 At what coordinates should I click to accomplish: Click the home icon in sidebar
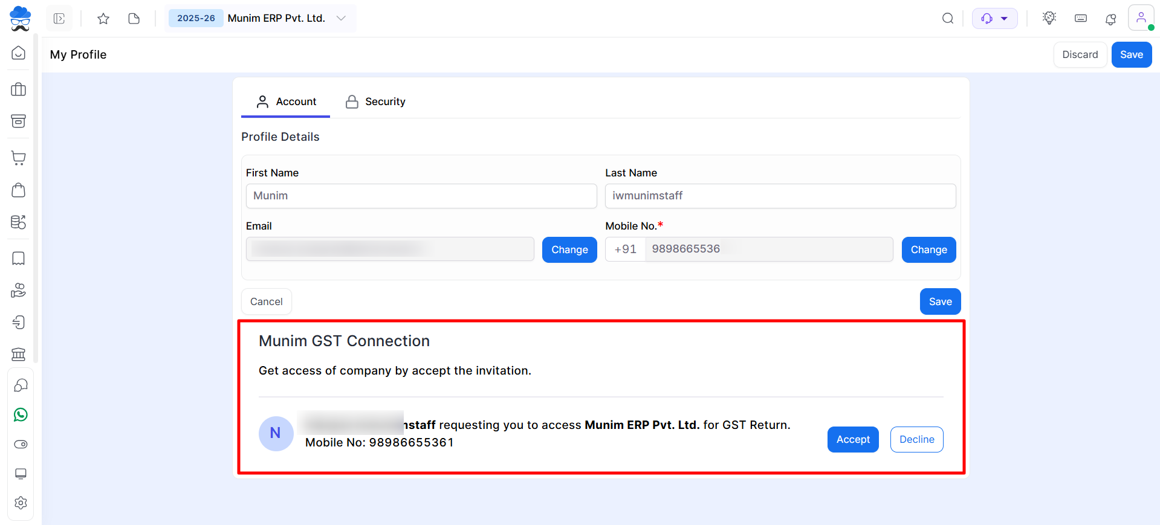[x=19, y=53]
